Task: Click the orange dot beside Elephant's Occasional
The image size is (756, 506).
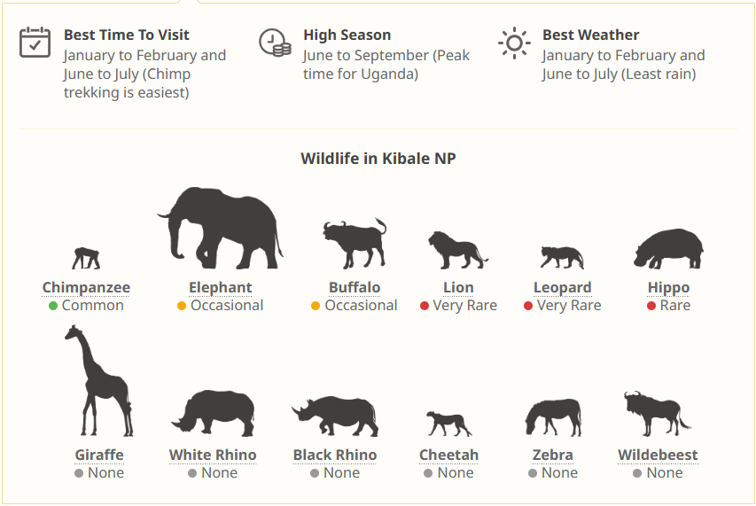Action: click(x=182, y=306)
